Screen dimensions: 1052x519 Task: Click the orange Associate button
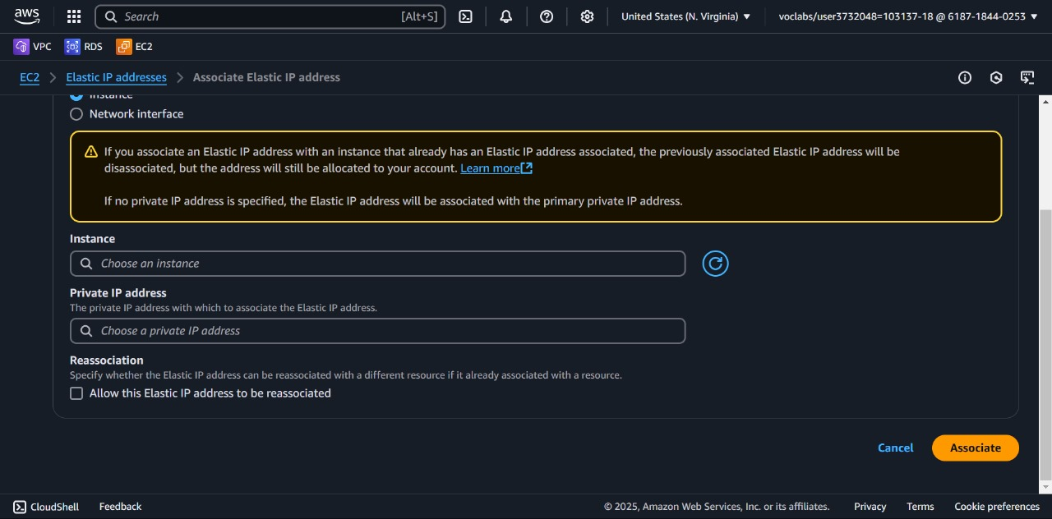pyautogui.click(x=975, y=448)
